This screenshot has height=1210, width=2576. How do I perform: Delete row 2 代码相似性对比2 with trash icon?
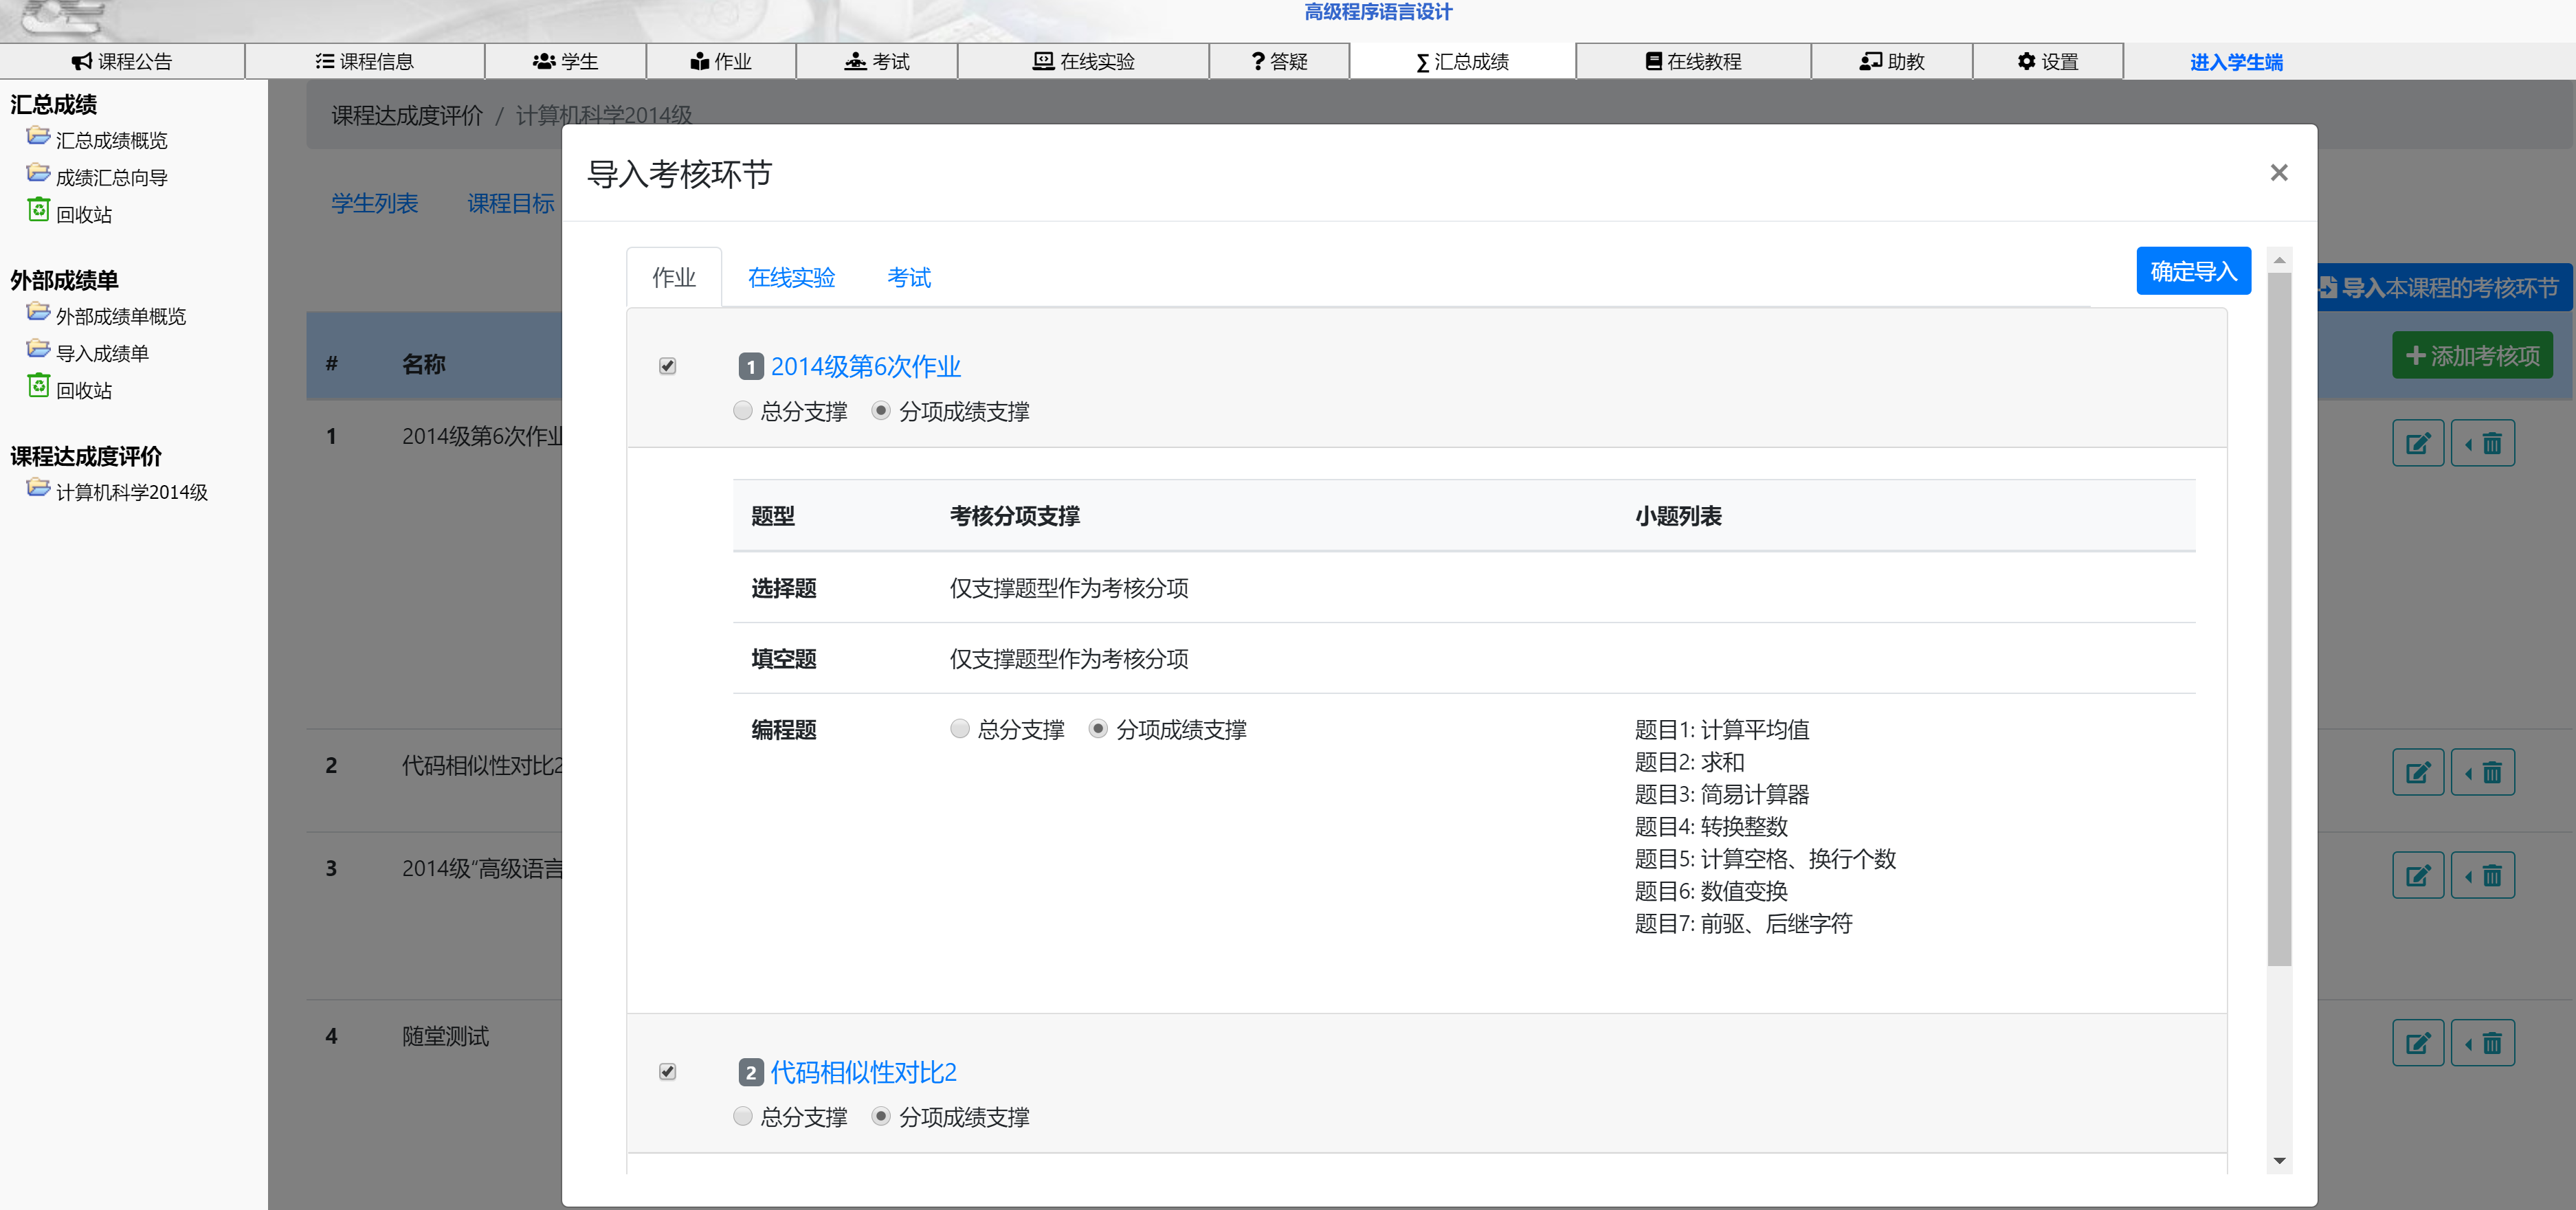pos(2482,772)
